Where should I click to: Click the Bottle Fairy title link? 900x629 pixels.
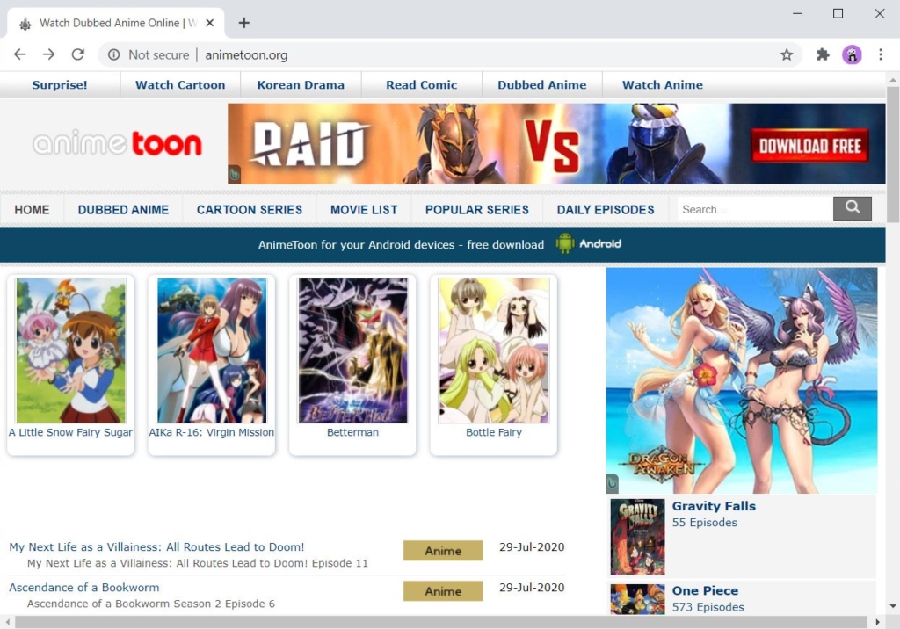[494, 433]
